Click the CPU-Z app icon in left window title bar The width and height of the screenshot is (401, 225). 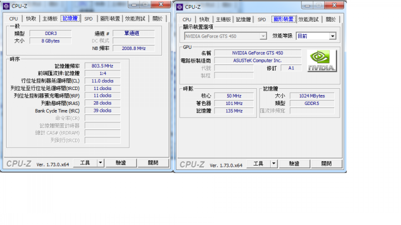click(6, 6)
